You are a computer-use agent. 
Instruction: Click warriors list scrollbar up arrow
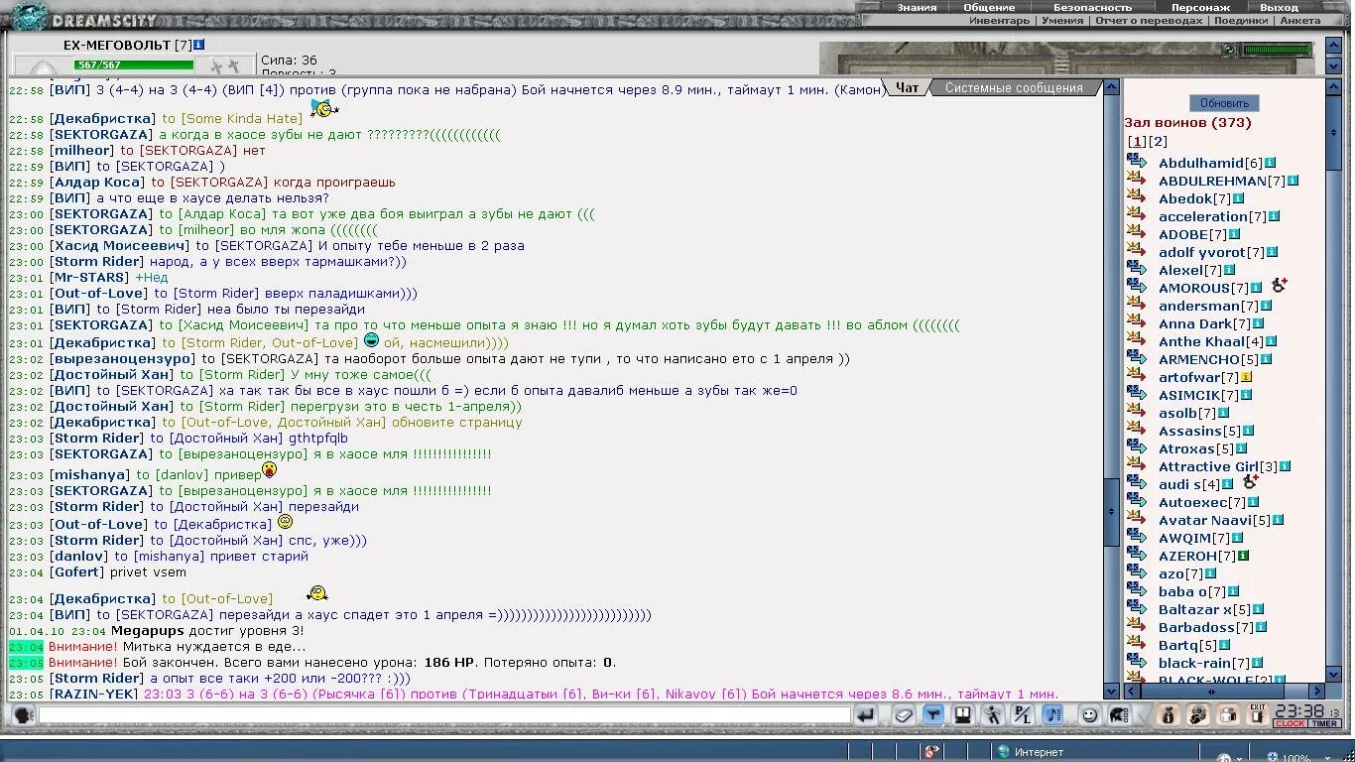1334,88
